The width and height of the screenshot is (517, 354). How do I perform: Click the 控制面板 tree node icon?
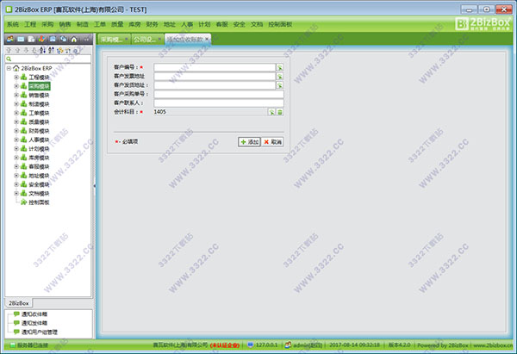tap(24, 202)
